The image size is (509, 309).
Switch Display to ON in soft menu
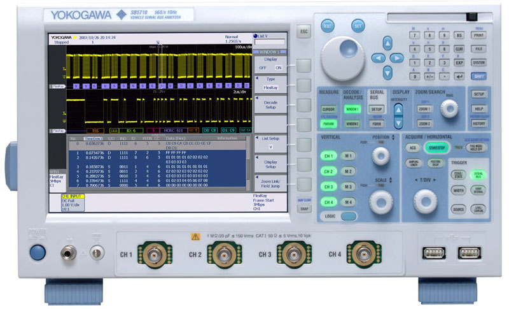pyautogui.click(x=278, y=67)
